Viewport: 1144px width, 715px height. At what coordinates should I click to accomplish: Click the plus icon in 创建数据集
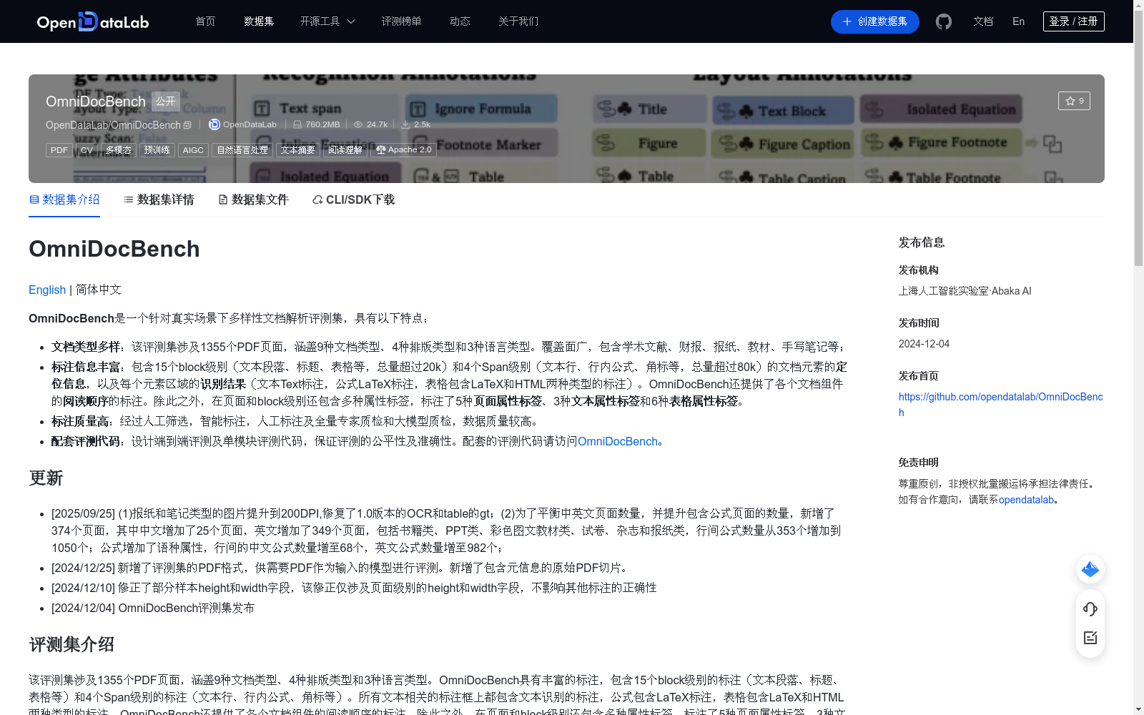click(847, 21)
